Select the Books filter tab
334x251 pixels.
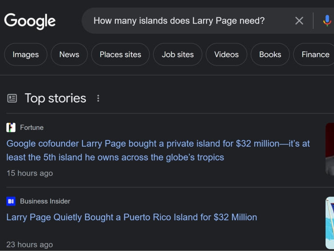click(270, 54)
